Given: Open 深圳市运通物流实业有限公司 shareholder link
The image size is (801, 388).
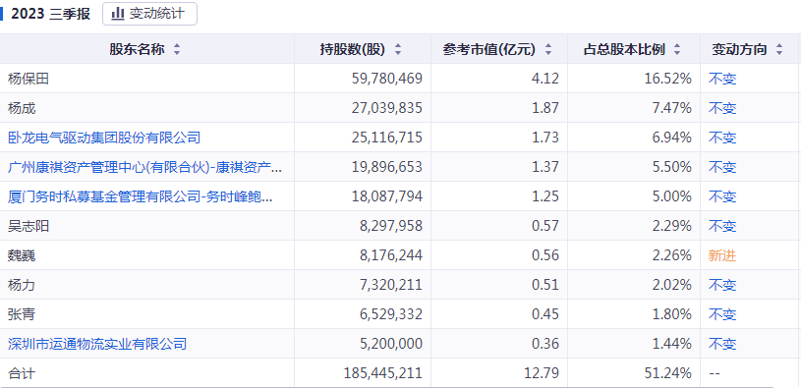Looking at the screenshot, I should tap(97, 344).
